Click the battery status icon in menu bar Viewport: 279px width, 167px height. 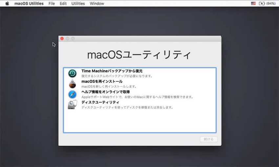click(x=262, y=4)
